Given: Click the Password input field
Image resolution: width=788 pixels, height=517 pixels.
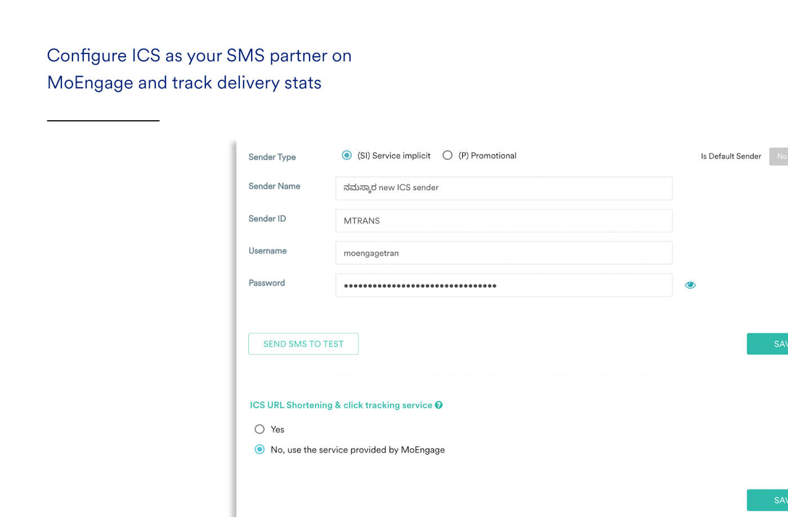Looking at the screenshot, I should coord(504,285).
